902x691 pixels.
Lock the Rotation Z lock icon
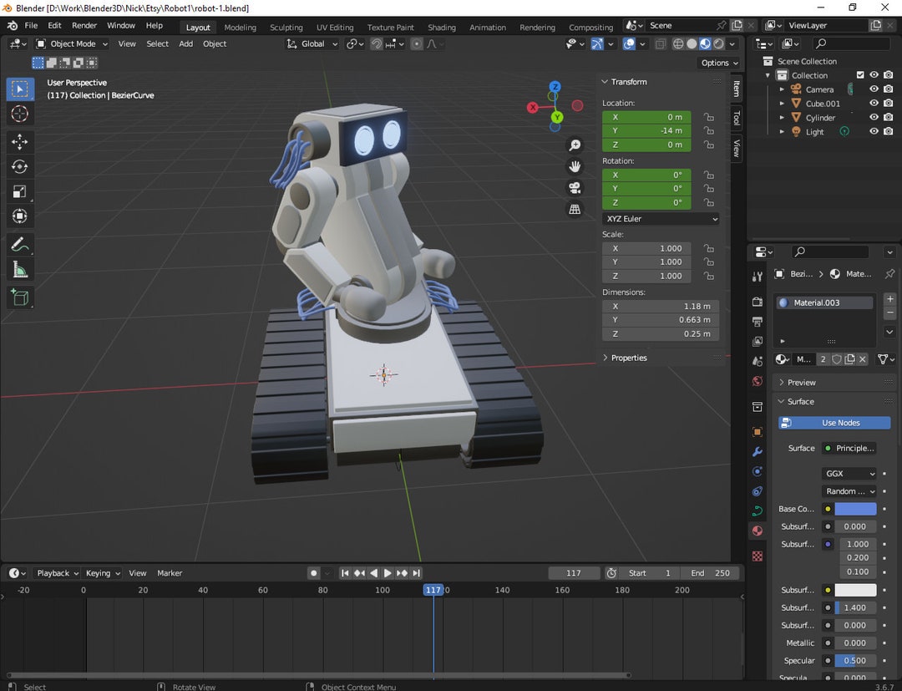pos(709,202)
